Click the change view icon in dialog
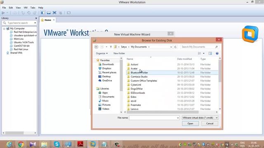 click(x=200, y=53)
